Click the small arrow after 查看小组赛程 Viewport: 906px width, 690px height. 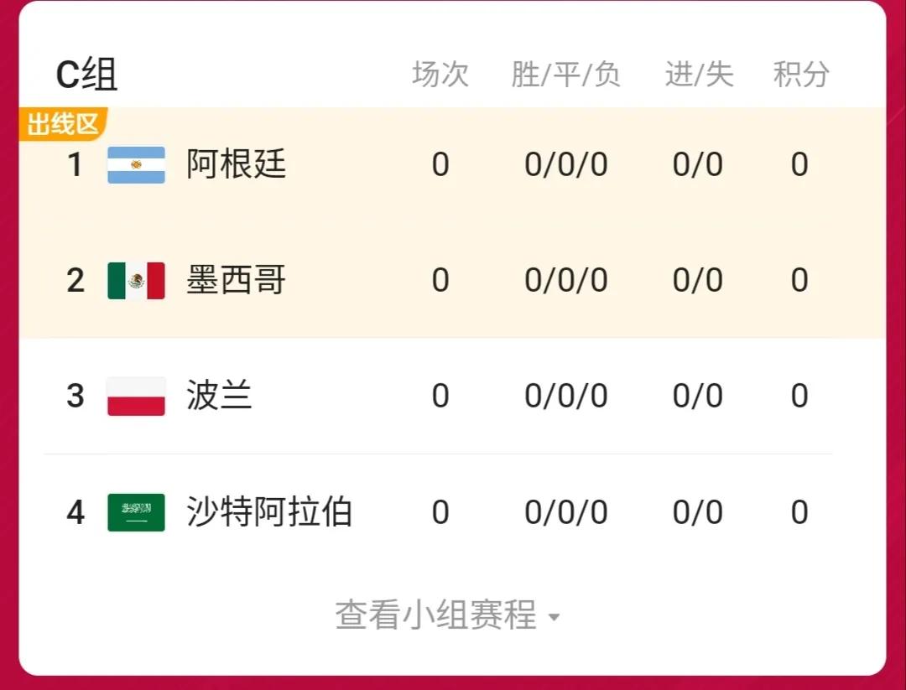[x=554, y=620]
